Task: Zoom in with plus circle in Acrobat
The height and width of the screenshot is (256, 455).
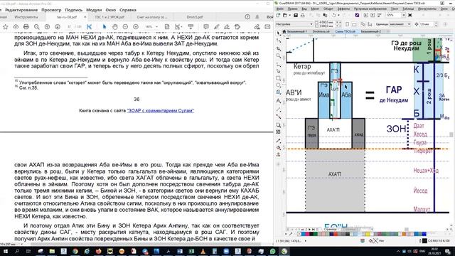Action: tap(136, 27)
